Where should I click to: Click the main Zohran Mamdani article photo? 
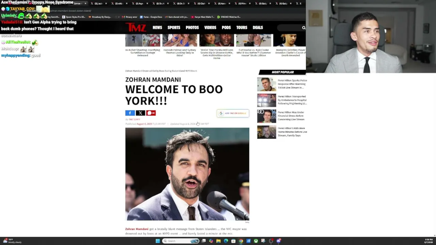pyautogui.click(x=187, y=174)
